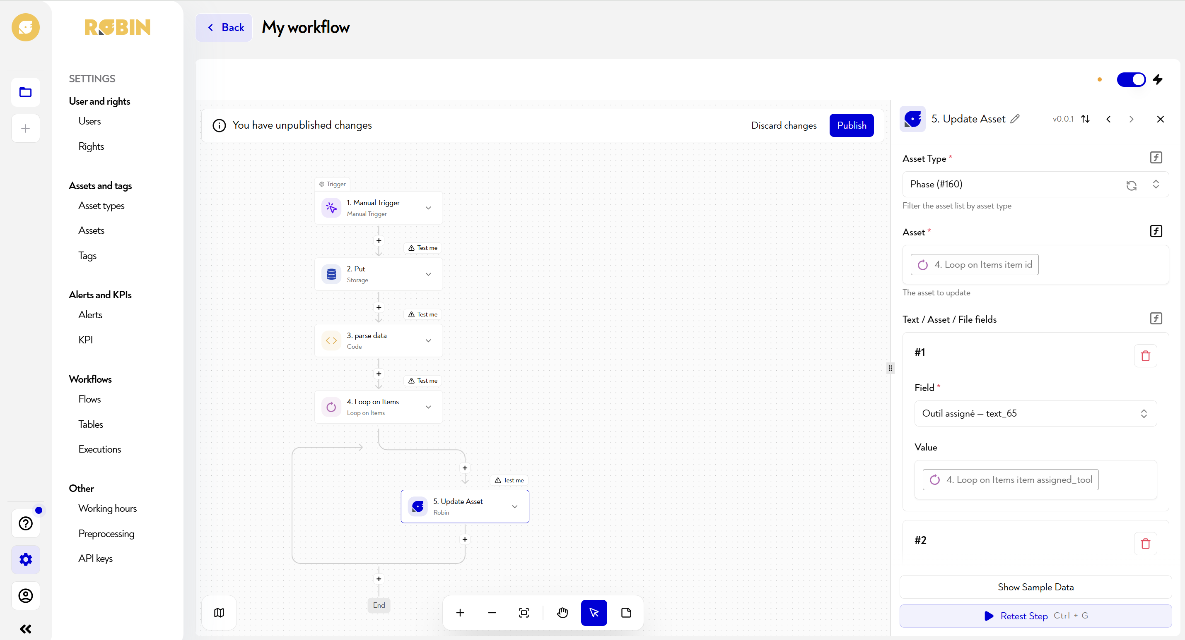Publish the workflow changes

(x=852, y=125)
